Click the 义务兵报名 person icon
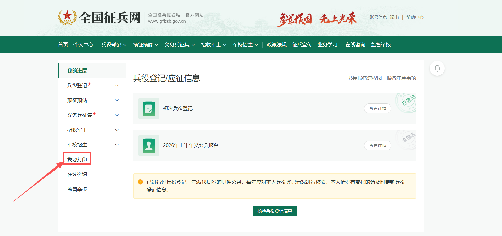Viewport: 502px width, 236px height. 149,145
